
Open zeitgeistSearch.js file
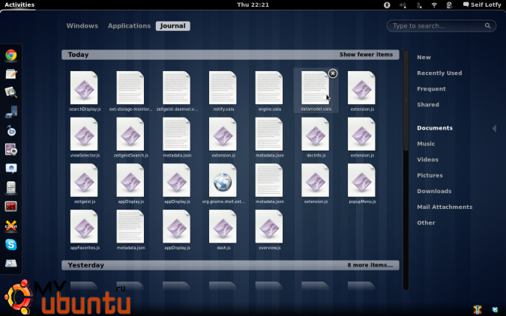click(x=130, y=137)
